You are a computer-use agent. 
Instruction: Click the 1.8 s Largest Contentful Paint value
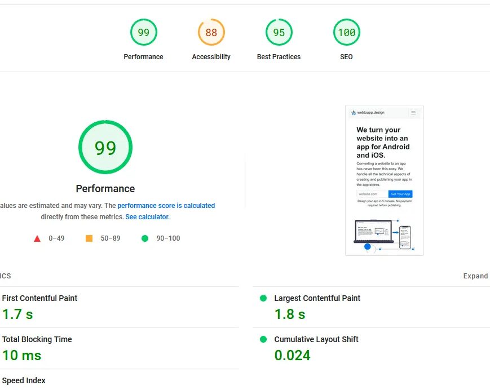(290, 314)
